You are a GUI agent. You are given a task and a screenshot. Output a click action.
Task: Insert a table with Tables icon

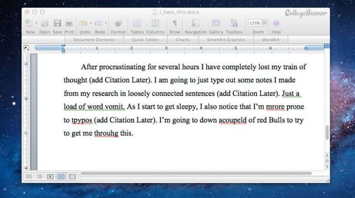137,23
